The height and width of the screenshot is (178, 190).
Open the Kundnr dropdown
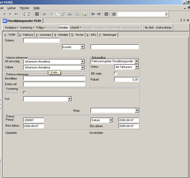(82, 47)
